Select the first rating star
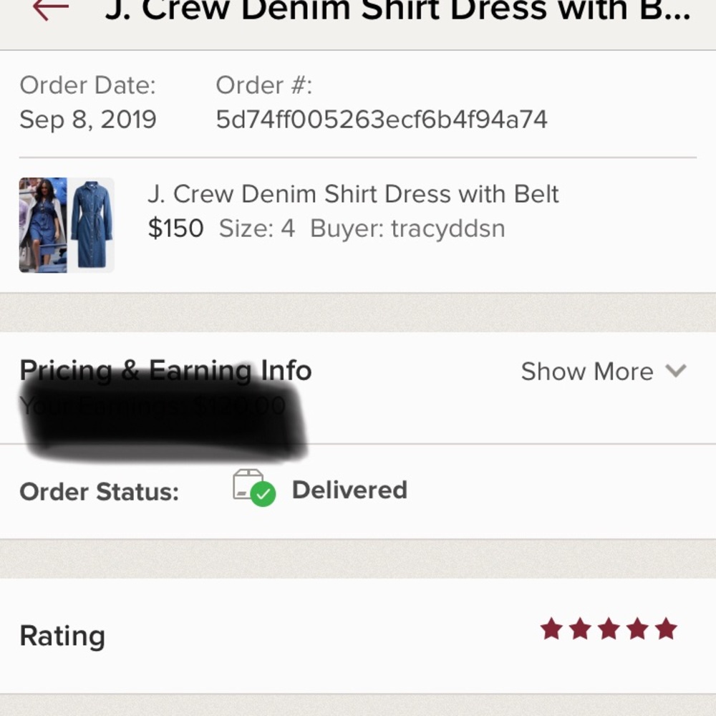This screenshot has height=716, width=716. pyautogui.click(x=552, y=629)
